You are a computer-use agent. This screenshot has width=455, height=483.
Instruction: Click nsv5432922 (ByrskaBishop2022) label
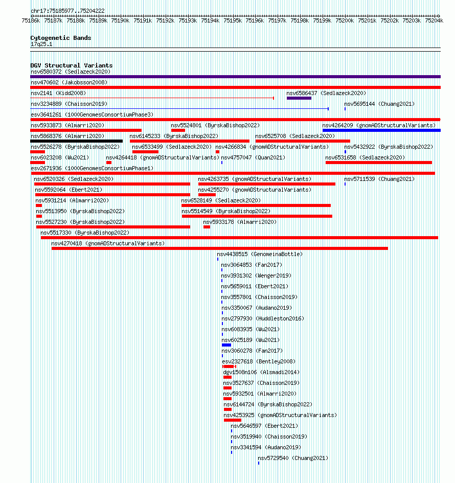coord(389,147)
